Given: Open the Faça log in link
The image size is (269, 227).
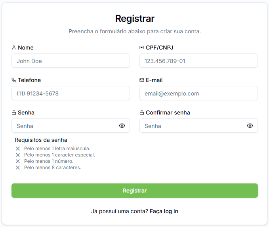Looking at the screenshot, I should pyautogui.click(x=164, y=211).
